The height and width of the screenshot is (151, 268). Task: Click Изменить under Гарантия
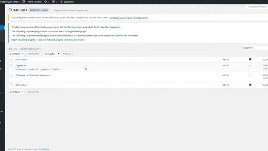tap(21, 69)
